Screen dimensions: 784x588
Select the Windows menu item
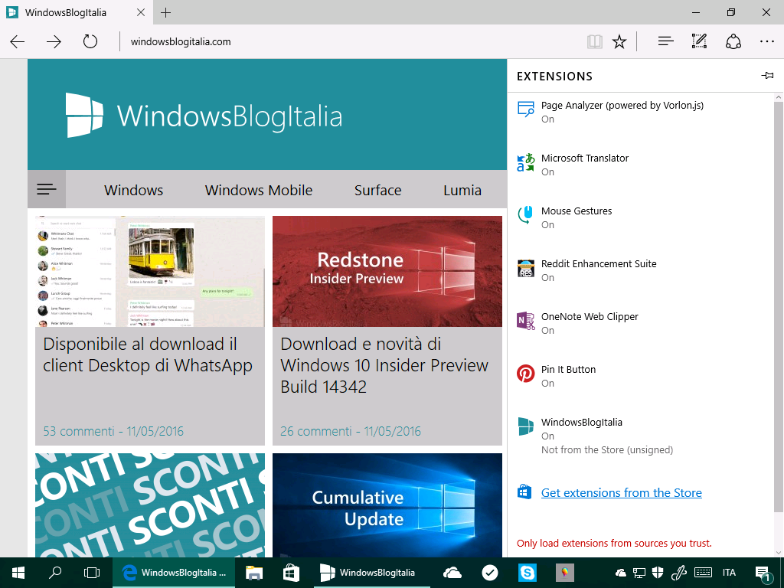[133, 191]
